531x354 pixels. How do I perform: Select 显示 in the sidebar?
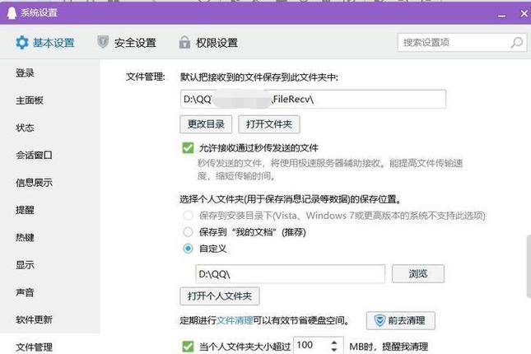point(25,265)
